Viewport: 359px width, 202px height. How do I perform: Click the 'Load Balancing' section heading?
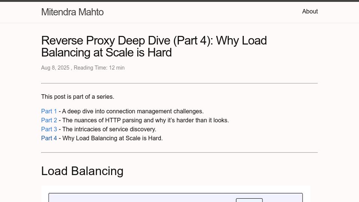point(82,171)
